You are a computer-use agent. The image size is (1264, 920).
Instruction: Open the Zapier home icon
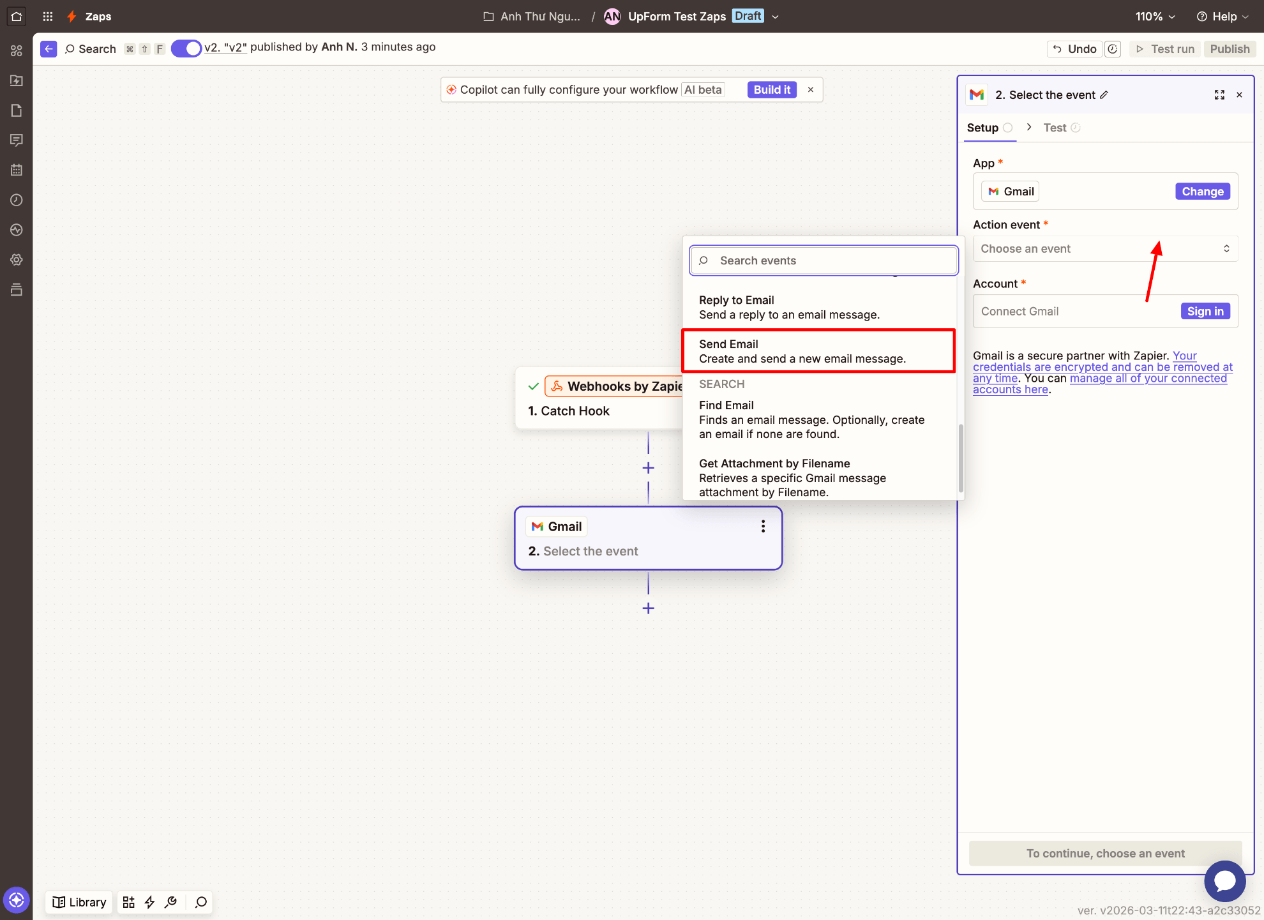coord(17,17)
